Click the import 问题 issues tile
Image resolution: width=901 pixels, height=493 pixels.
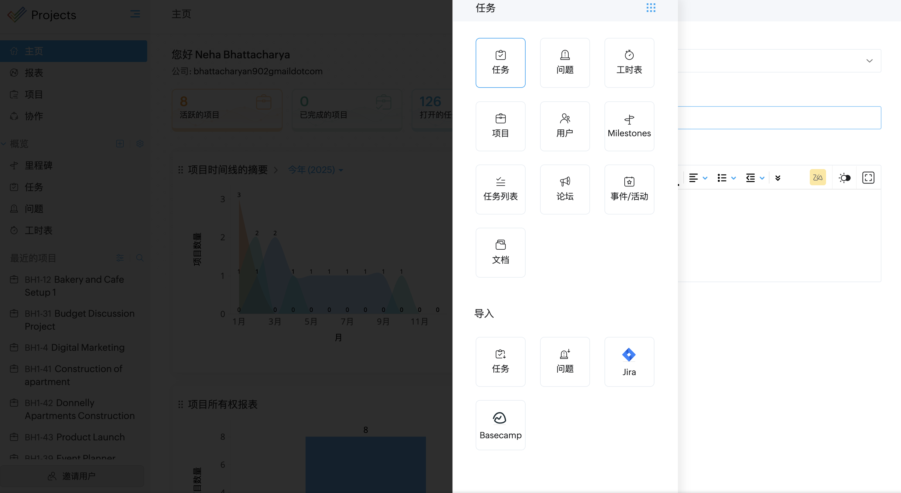point(564,362)
